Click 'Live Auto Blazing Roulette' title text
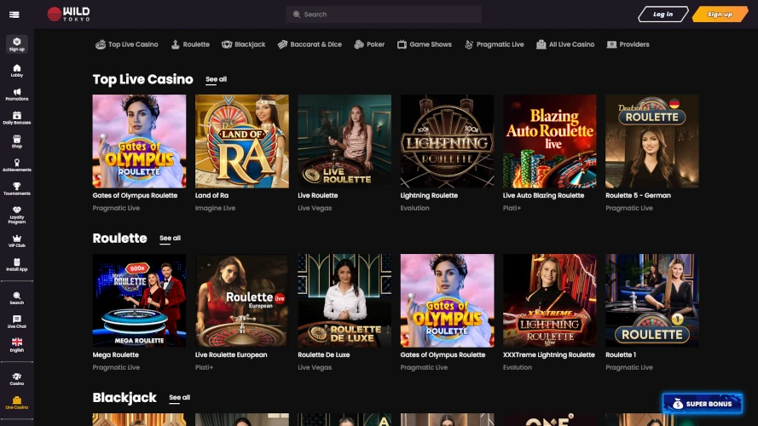Viewport: 758px width, 426px height. [x=543, y=196]
